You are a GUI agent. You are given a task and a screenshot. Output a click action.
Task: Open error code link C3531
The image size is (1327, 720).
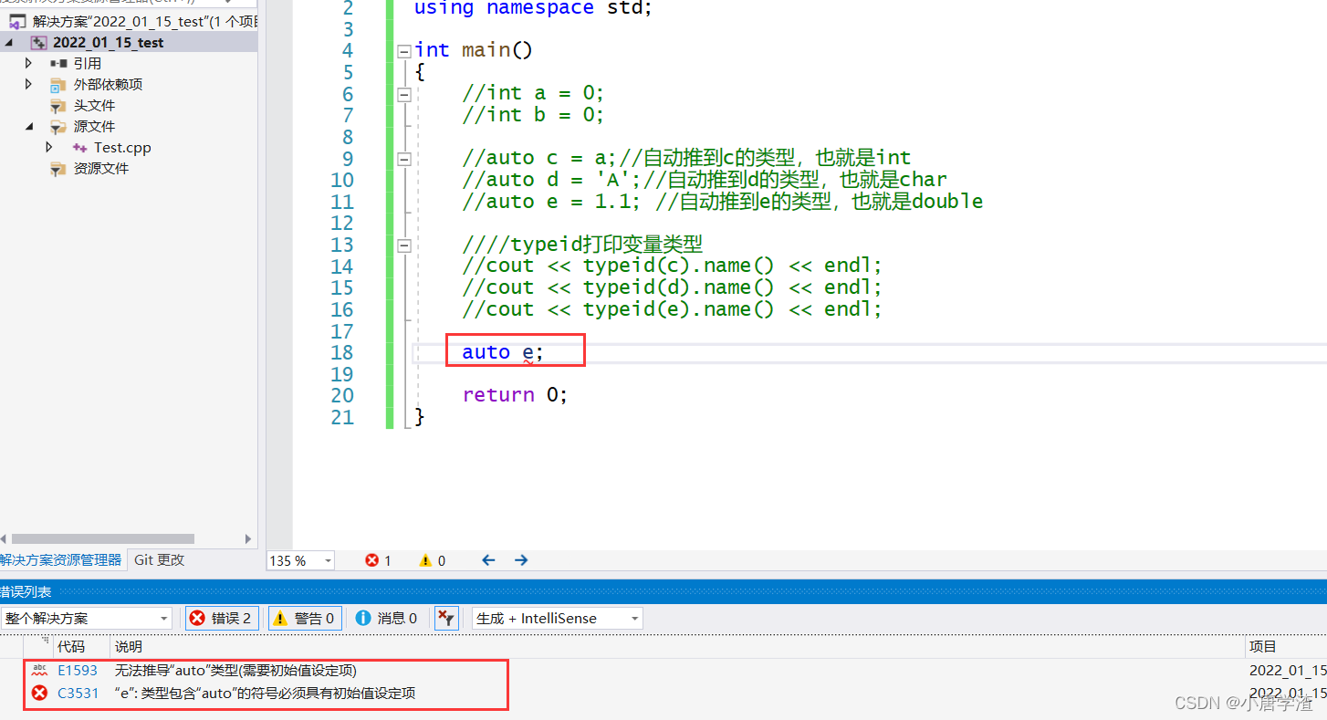[78, 694]
